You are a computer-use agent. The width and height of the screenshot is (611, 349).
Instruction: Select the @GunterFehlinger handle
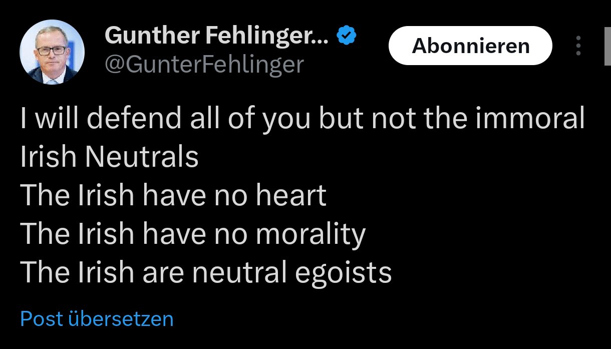pos(204,64)
